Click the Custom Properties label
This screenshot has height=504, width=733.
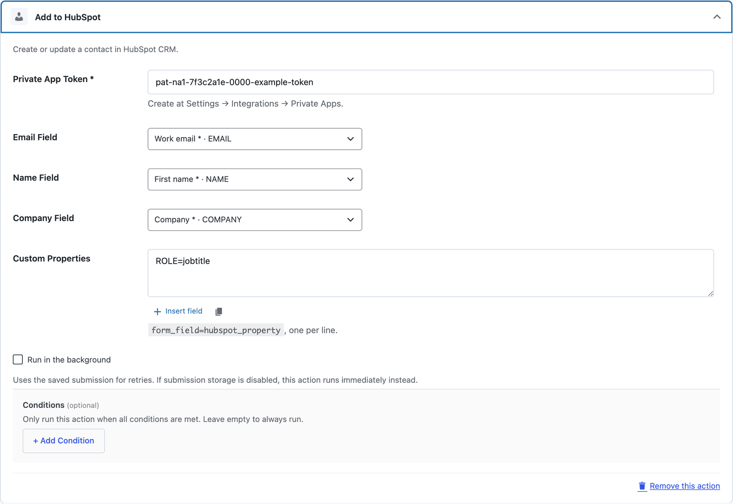pos(52,259)
